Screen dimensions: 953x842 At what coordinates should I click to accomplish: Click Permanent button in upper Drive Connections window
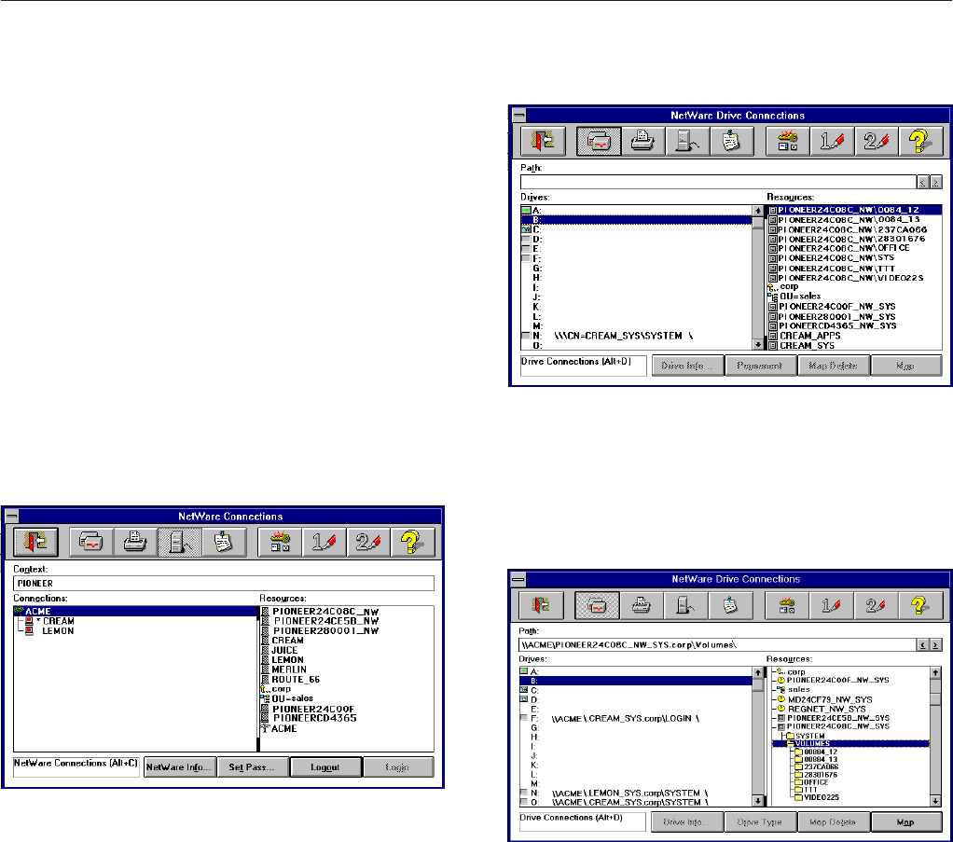point(760,366)
